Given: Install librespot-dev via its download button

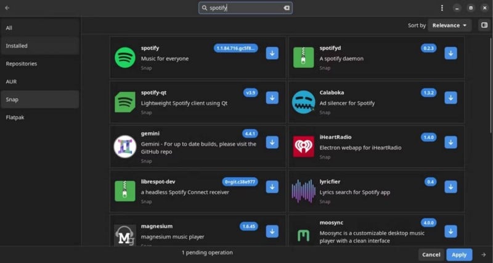Looking at the screenshot, I should 272,187.
